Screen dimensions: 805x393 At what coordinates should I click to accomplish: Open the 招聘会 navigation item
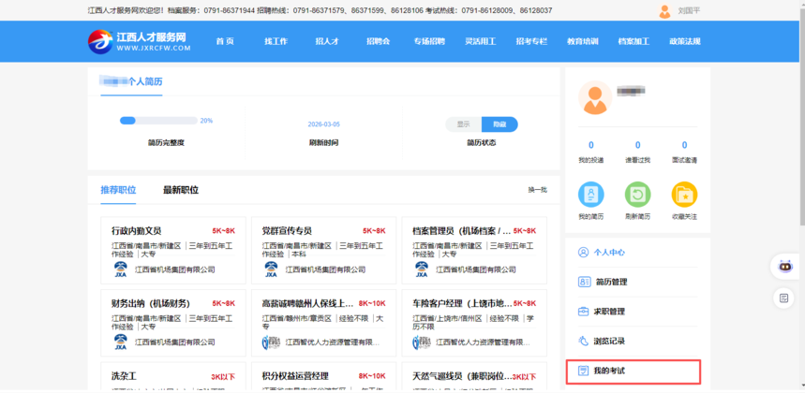click(x=379, y=41)
